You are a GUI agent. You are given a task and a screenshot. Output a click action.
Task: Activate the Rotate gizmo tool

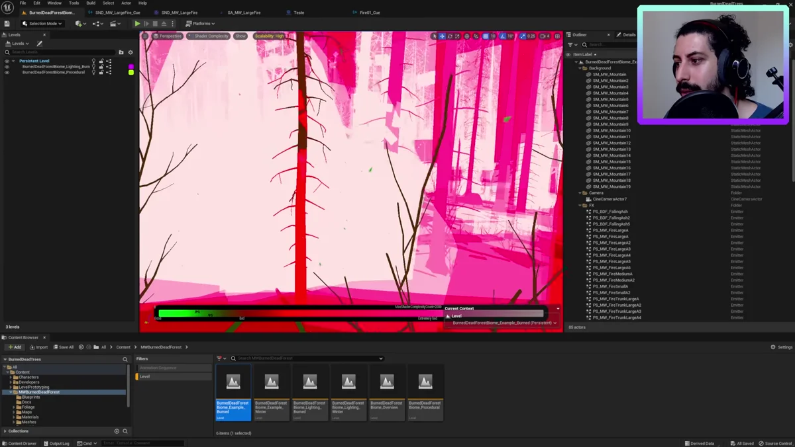pos(450,36)
